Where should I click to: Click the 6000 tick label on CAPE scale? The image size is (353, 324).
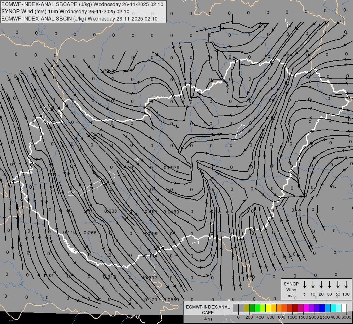click(347, 317)
